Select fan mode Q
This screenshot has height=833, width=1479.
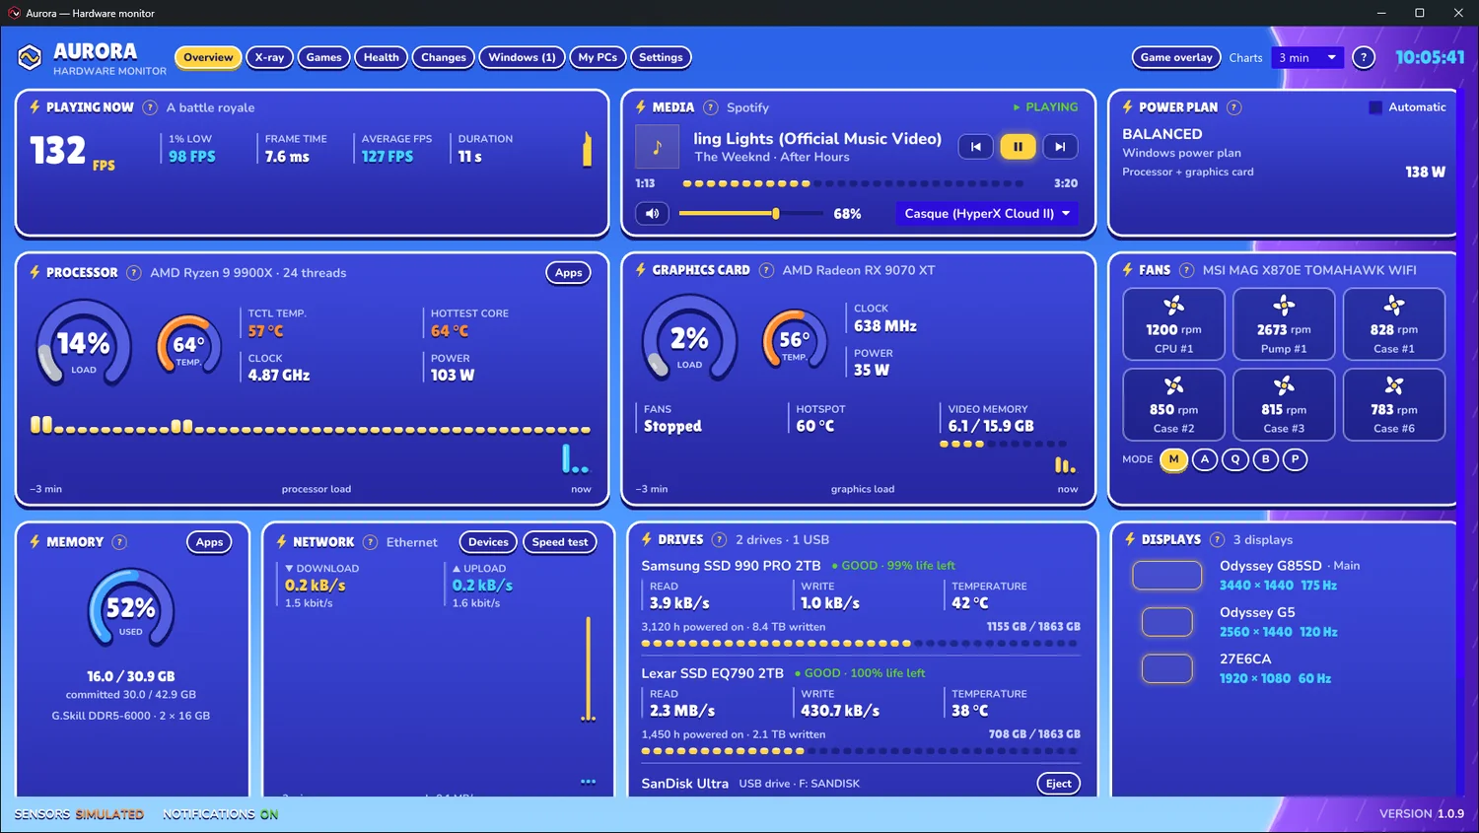pos(1235,459)
